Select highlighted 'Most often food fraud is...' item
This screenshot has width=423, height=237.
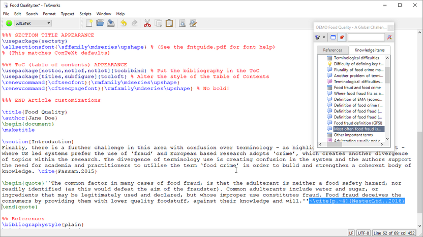click(x=359, y=129)
